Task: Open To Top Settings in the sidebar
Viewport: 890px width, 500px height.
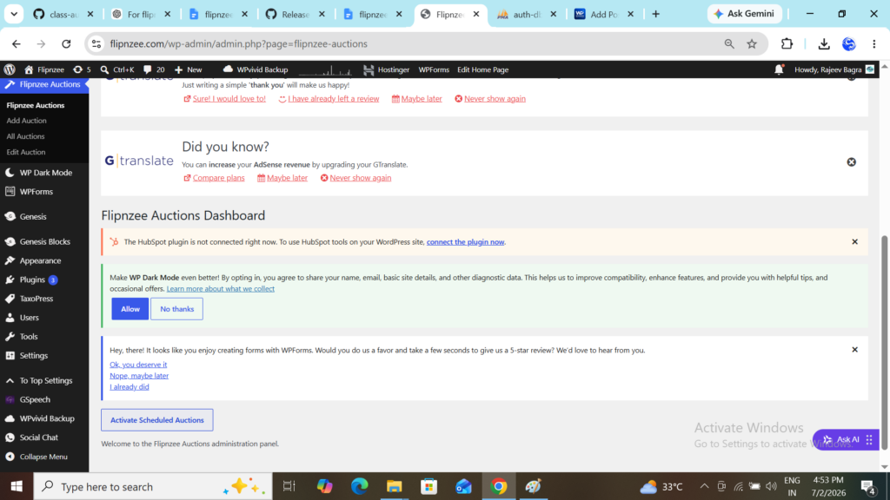Action: click(44, 380)
